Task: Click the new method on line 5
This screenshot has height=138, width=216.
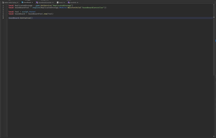Action: click(x=45, y=14)
